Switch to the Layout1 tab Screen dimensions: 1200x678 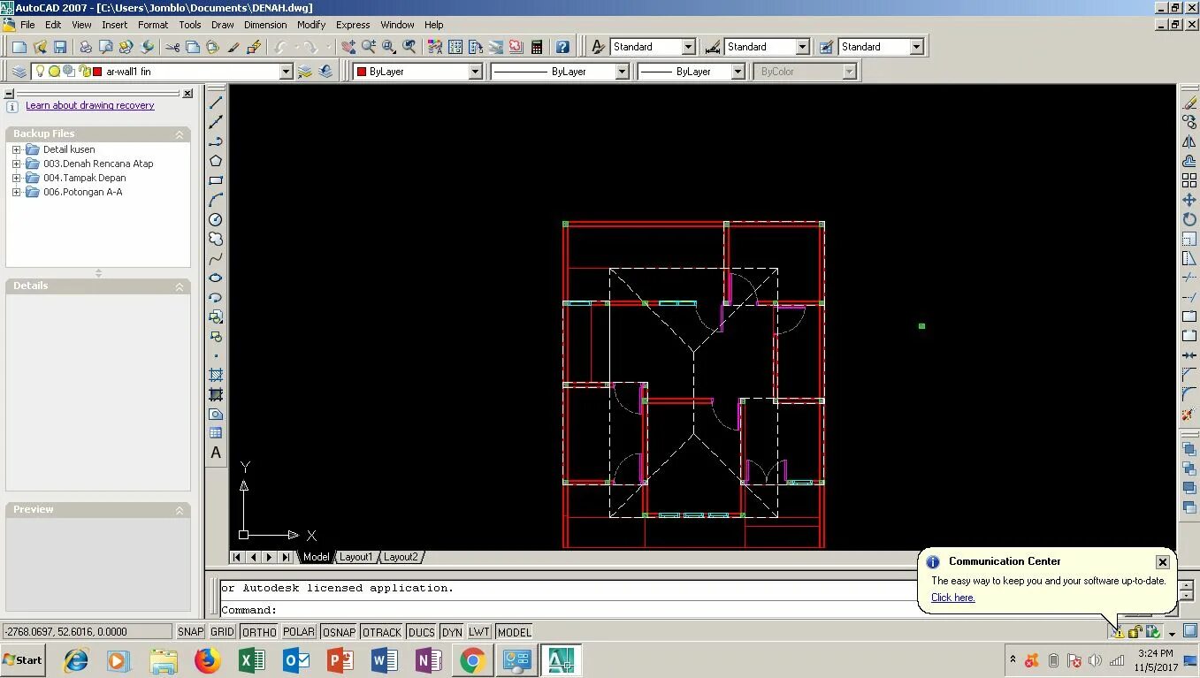356,557
